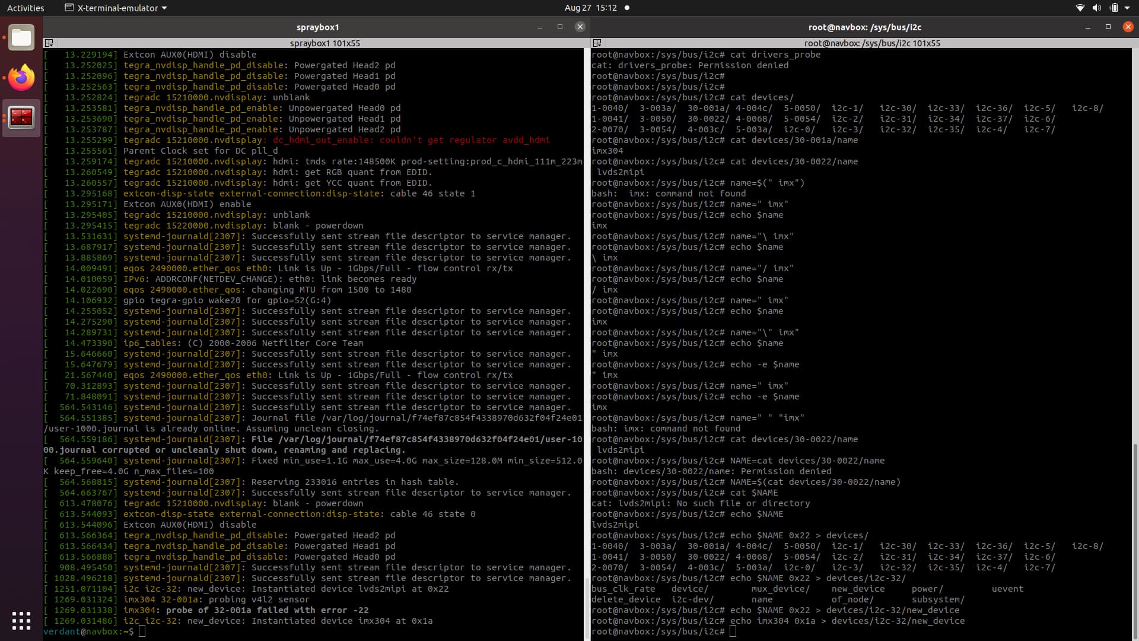The width and height of the screenshot is (1139, 641).
Task: Open the Files app in dock
Action: pos(21,38)
